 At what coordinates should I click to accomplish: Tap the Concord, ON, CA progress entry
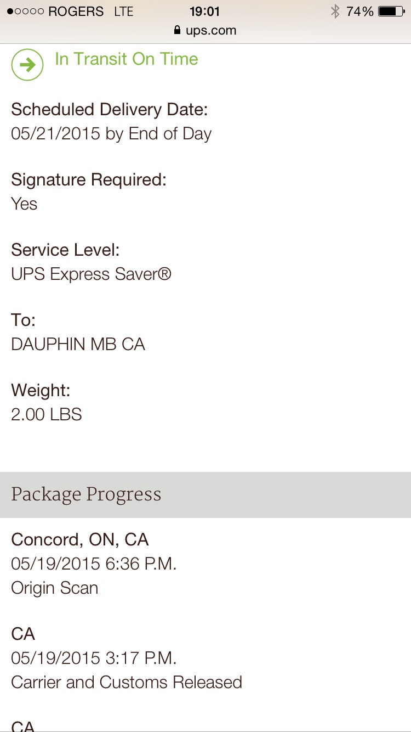[x=80, y=540]
